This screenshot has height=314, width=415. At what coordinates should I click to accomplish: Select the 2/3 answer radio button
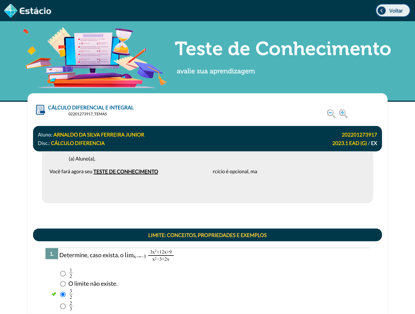click(63, 306)
